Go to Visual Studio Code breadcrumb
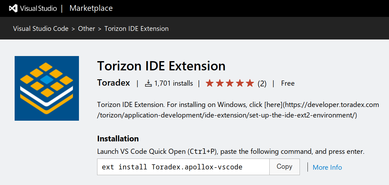The image size is (389, 185). 41,29
